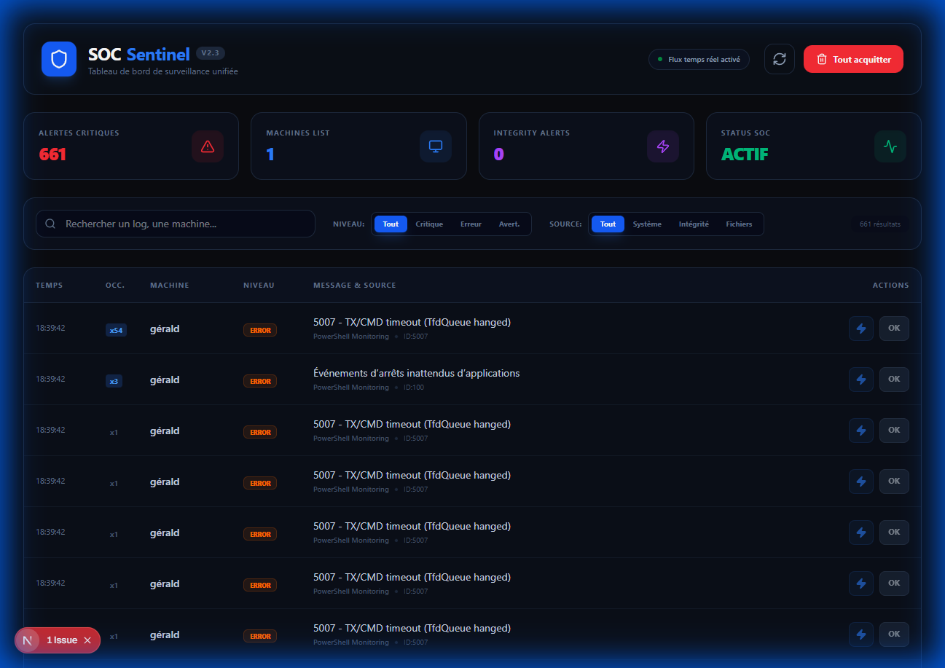The image size is (945, 668).
Task: Select the Critique level filter
Action: pos(429,224)
